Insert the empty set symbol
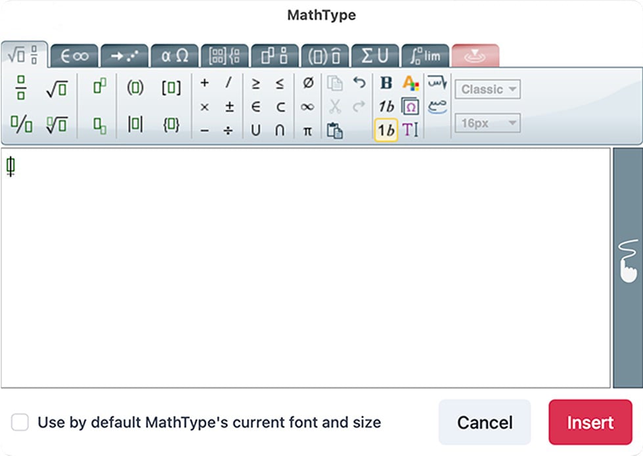643x456 pixels. (x=308, y=83)
